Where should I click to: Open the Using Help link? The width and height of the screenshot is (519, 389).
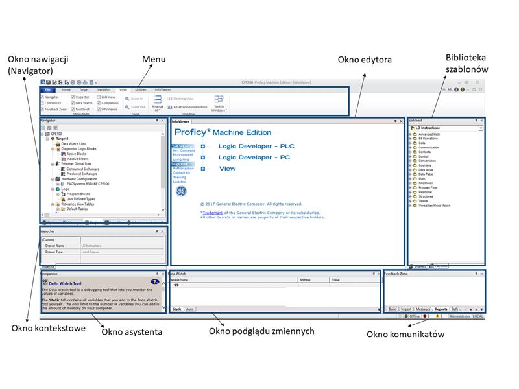pyautogui.click(x=181, y=159)
